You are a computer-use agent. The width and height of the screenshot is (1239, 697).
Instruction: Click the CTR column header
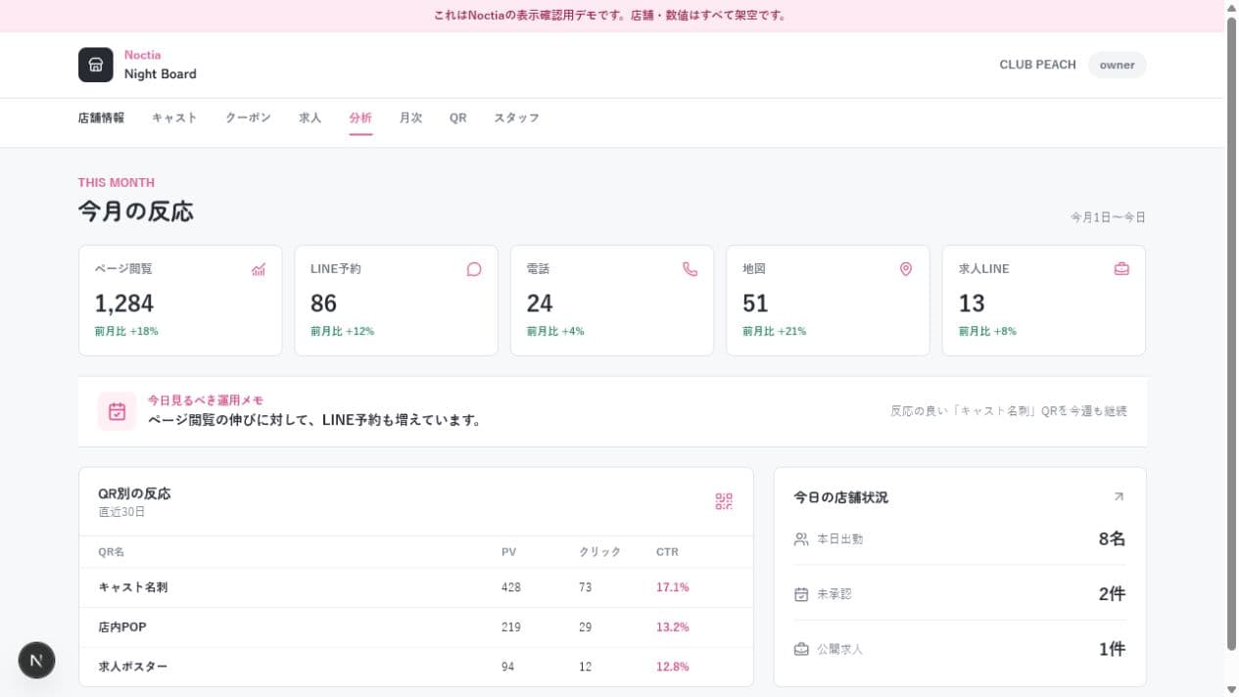tap(667, 552)
